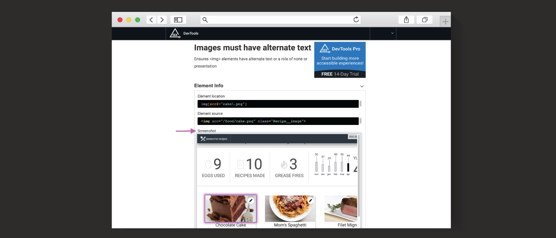Collapse the Element Info section chevron

tap(362, 86)
